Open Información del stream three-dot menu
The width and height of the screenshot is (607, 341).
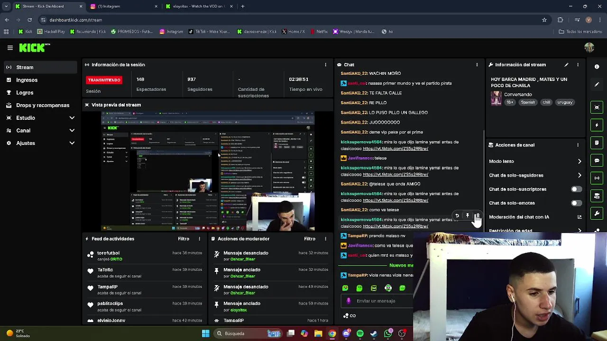pos(578,64)
